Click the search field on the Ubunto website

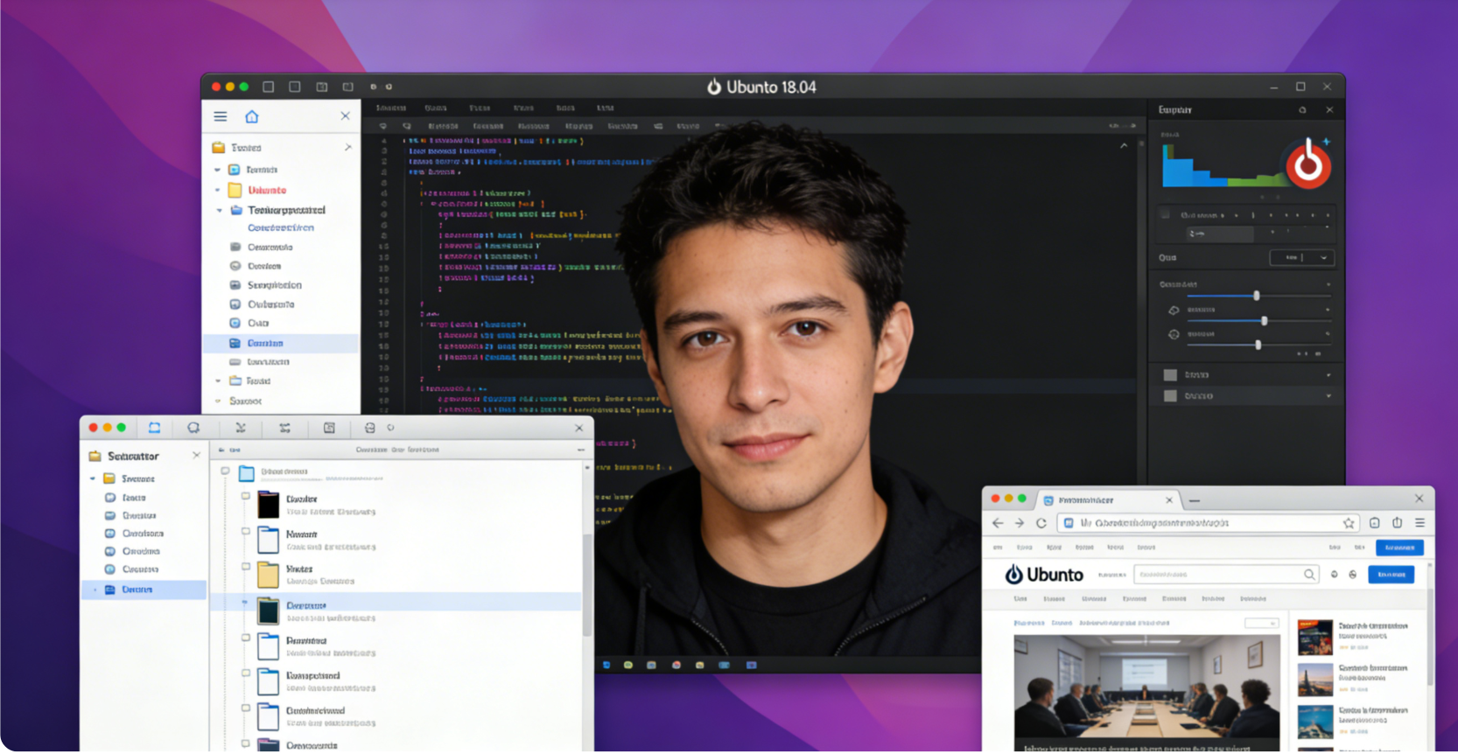click(x=1227, y=575)
